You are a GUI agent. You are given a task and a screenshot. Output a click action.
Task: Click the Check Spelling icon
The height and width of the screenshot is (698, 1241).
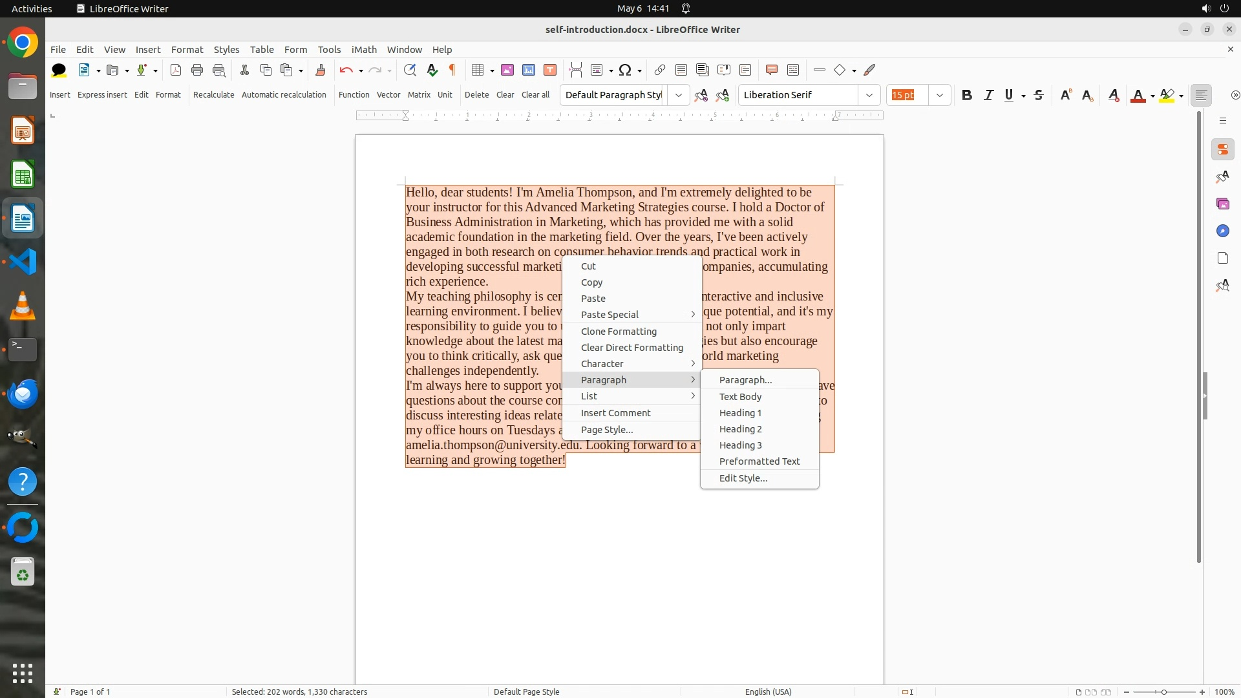click(x=432, y=70)
